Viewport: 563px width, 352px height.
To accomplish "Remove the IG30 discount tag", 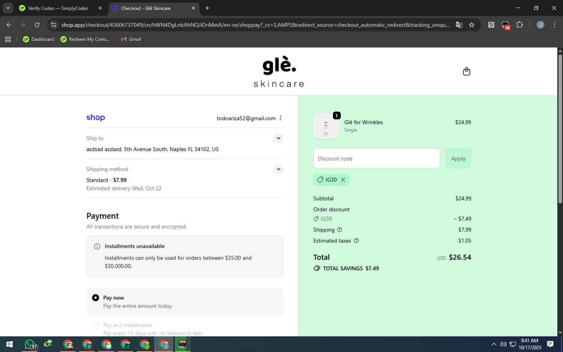I will 343,180.
